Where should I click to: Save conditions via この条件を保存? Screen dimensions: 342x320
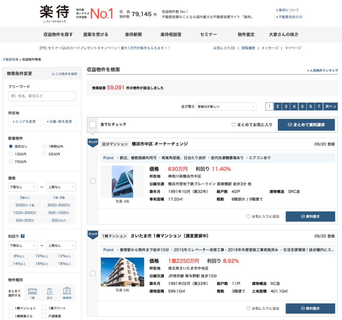(64, 74)
